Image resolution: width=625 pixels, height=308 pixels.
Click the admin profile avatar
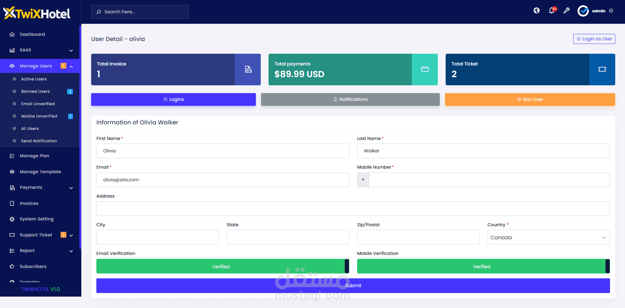coord(583,11)
